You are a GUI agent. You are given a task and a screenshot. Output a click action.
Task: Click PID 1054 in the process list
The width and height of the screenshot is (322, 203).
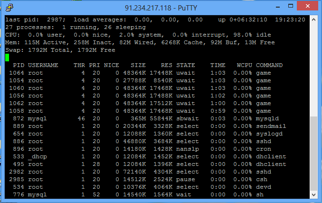pos(17,80)
